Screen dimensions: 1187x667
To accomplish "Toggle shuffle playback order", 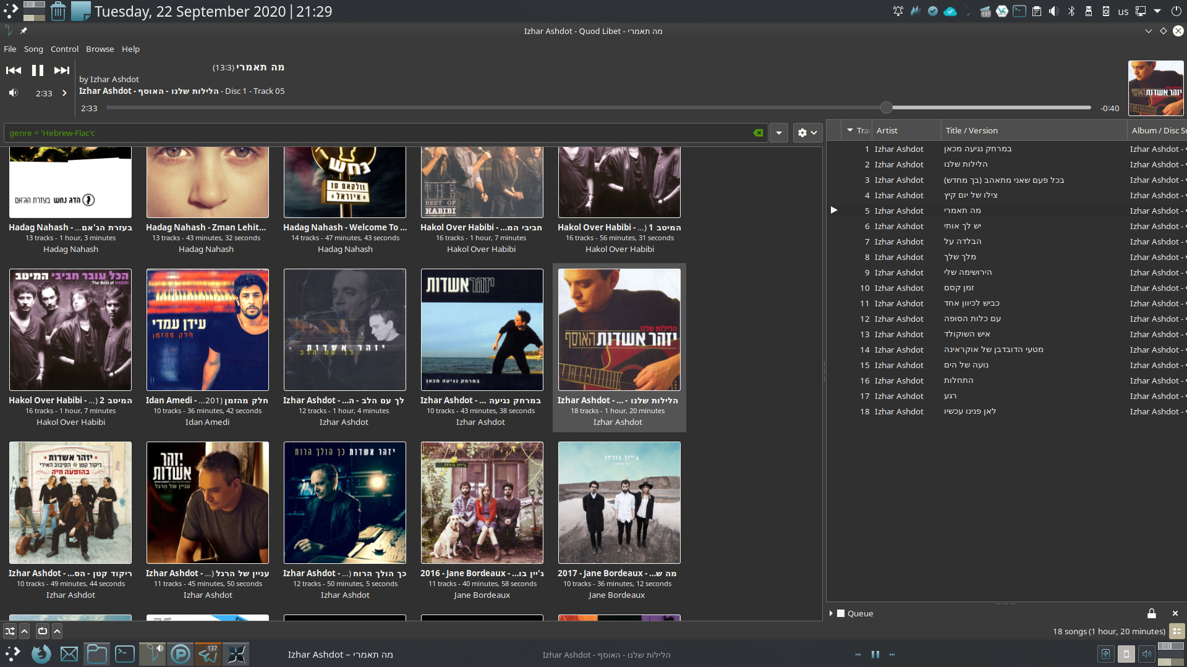I will [10, 631].
